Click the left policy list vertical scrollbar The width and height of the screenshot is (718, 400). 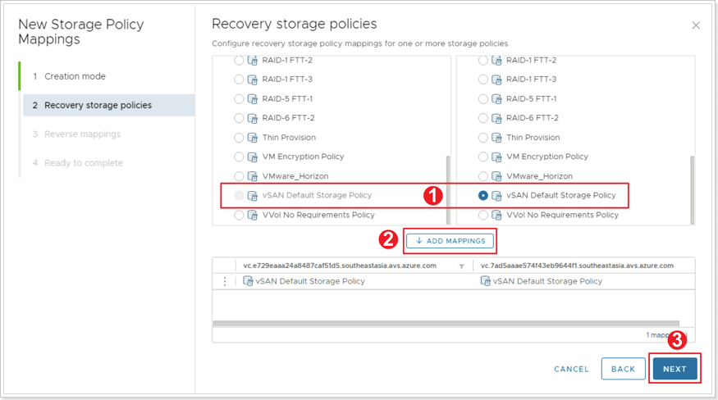pos(448,189)
